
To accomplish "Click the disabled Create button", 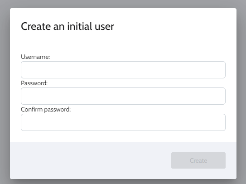I will 198,160.
